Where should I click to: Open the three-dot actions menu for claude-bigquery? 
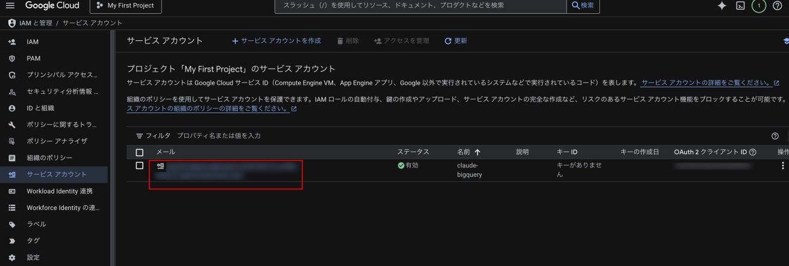[782, 165]
